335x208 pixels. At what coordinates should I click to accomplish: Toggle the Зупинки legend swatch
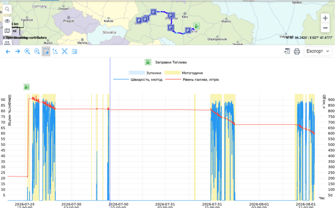[x=137, y=73]
